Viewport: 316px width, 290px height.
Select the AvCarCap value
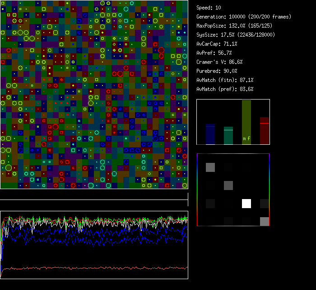tap(217, 44)
